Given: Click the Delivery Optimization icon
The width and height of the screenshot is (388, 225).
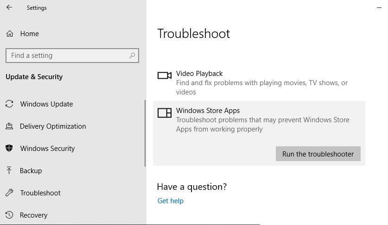Looking at the screenshot, I should coord(9,126).
